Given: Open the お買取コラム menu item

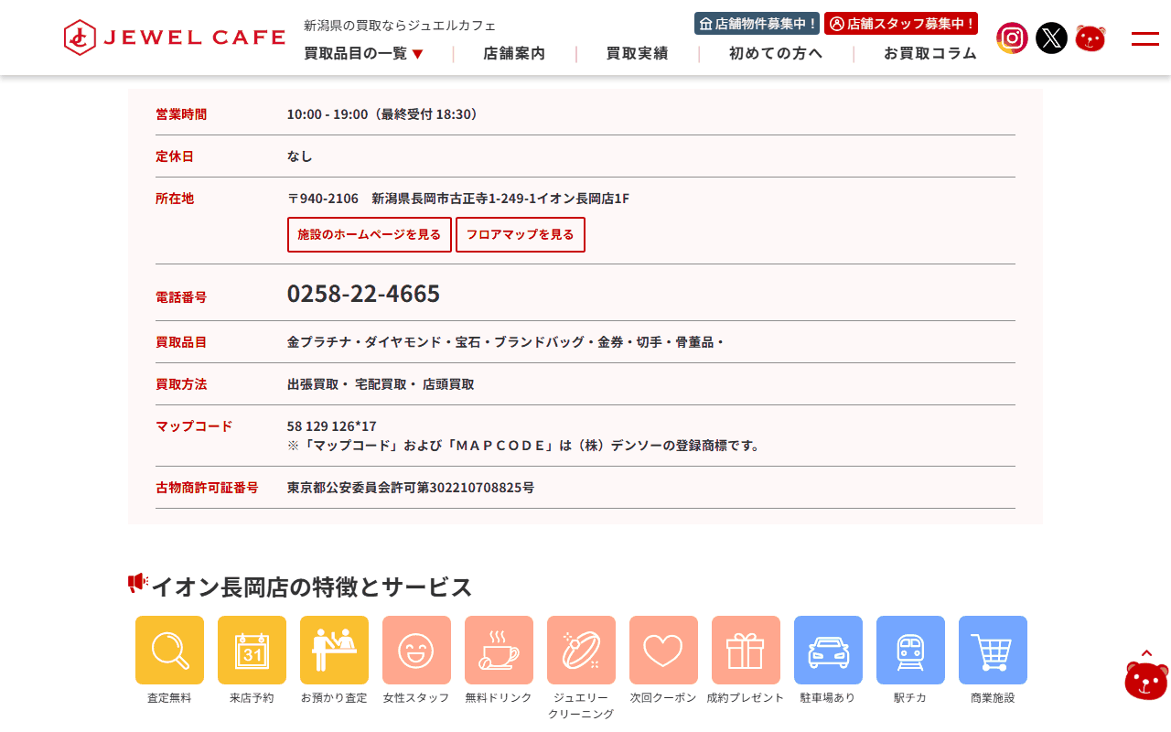Looking at the screenshot, I should point(930,54).
